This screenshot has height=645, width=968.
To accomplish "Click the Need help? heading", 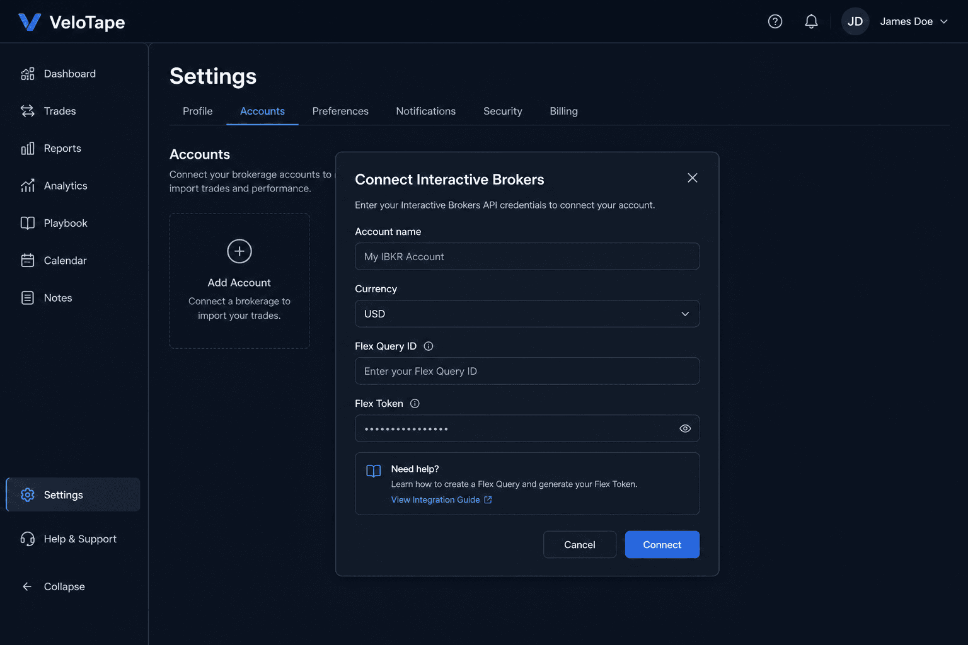I will tap(415, 469).
